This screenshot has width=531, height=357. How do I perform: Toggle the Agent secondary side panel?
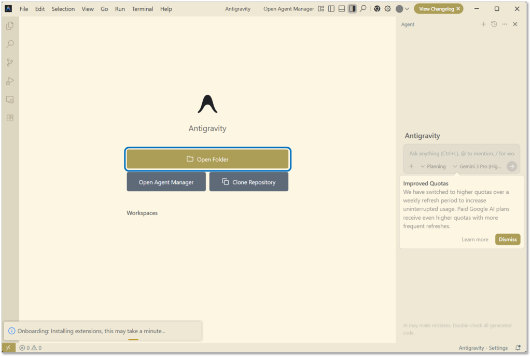point(352,9)
